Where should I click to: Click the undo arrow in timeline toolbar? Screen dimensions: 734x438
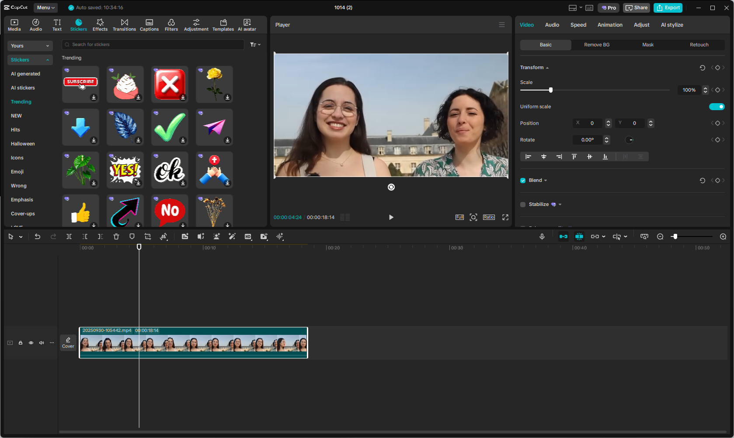click(38, 236)
